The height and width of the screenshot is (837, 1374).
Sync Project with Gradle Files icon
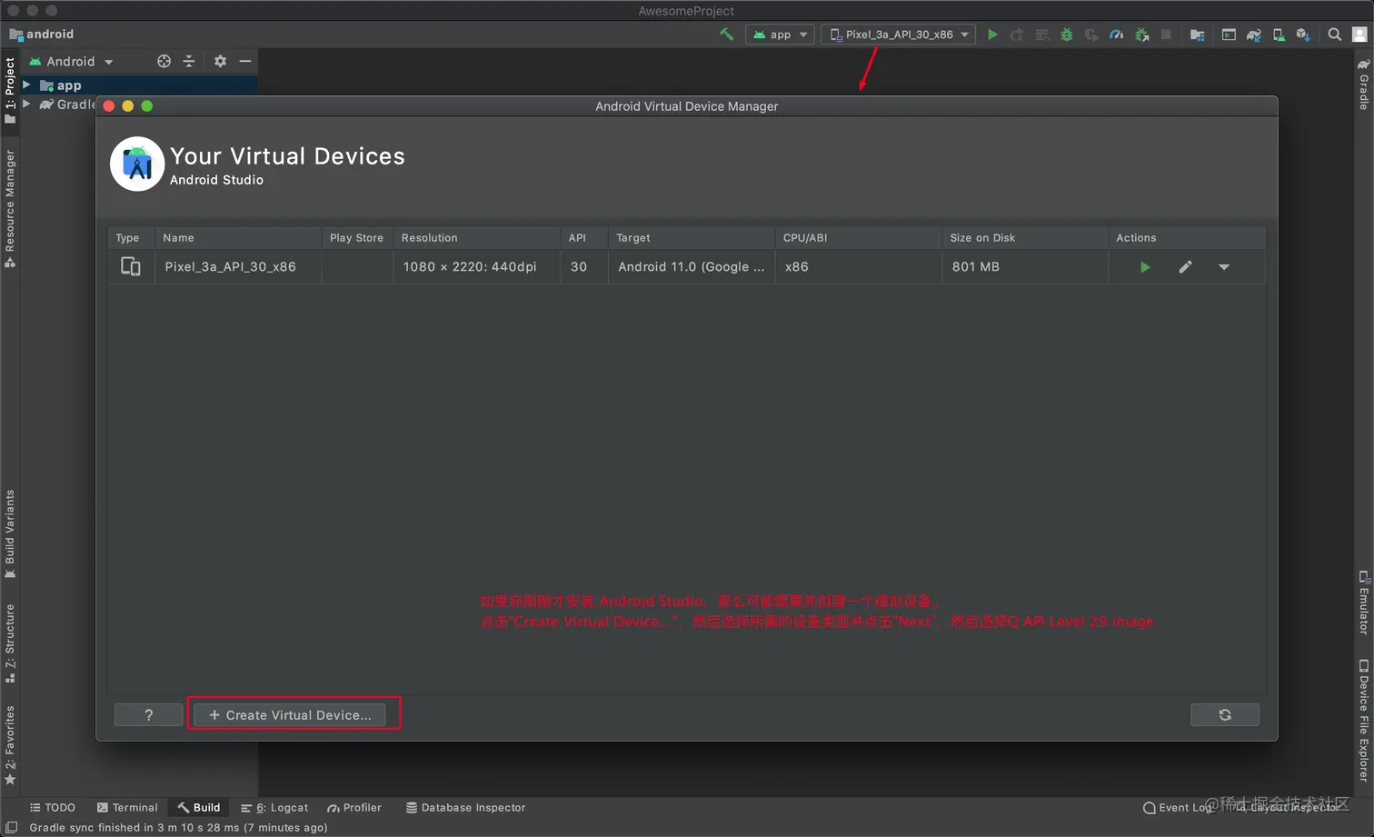[x=1254, y=35]
